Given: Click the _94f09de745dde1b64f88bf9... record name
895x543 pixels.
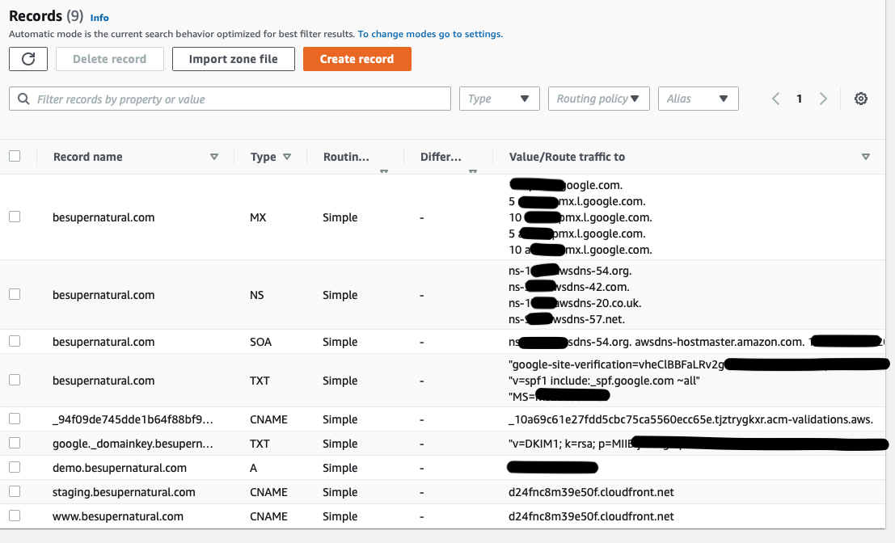Looking at the screenshot, I should 133,419.
